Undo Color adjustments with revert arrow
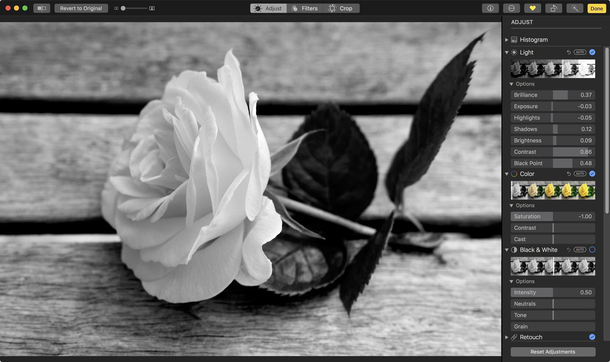Screen dimensions: 610x362 point(569,174)
